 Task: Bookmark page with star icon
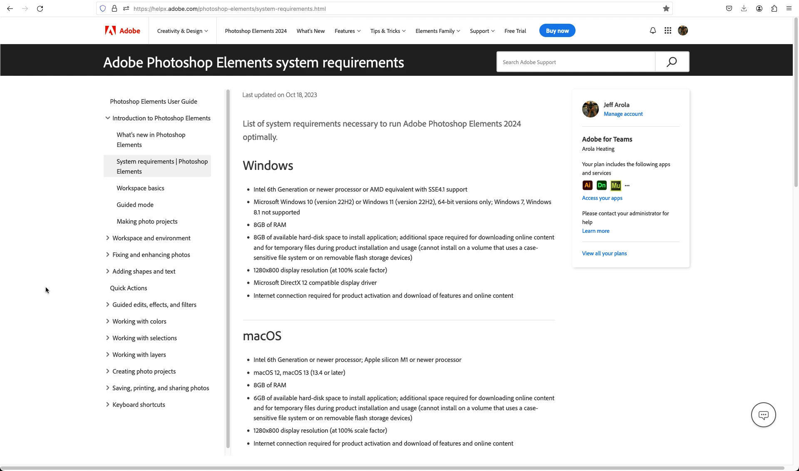pos(666,8)
